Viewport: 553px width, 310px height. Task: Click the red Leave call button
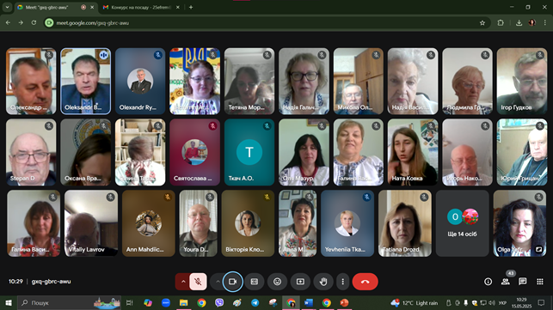pyautogui.click(x=365, y=282)
